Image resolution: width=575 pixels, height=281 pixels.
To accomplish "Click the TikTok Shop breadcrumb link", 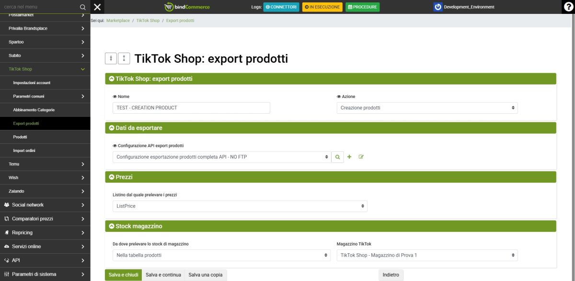I will pyautogui.click(x=148, y=21).
